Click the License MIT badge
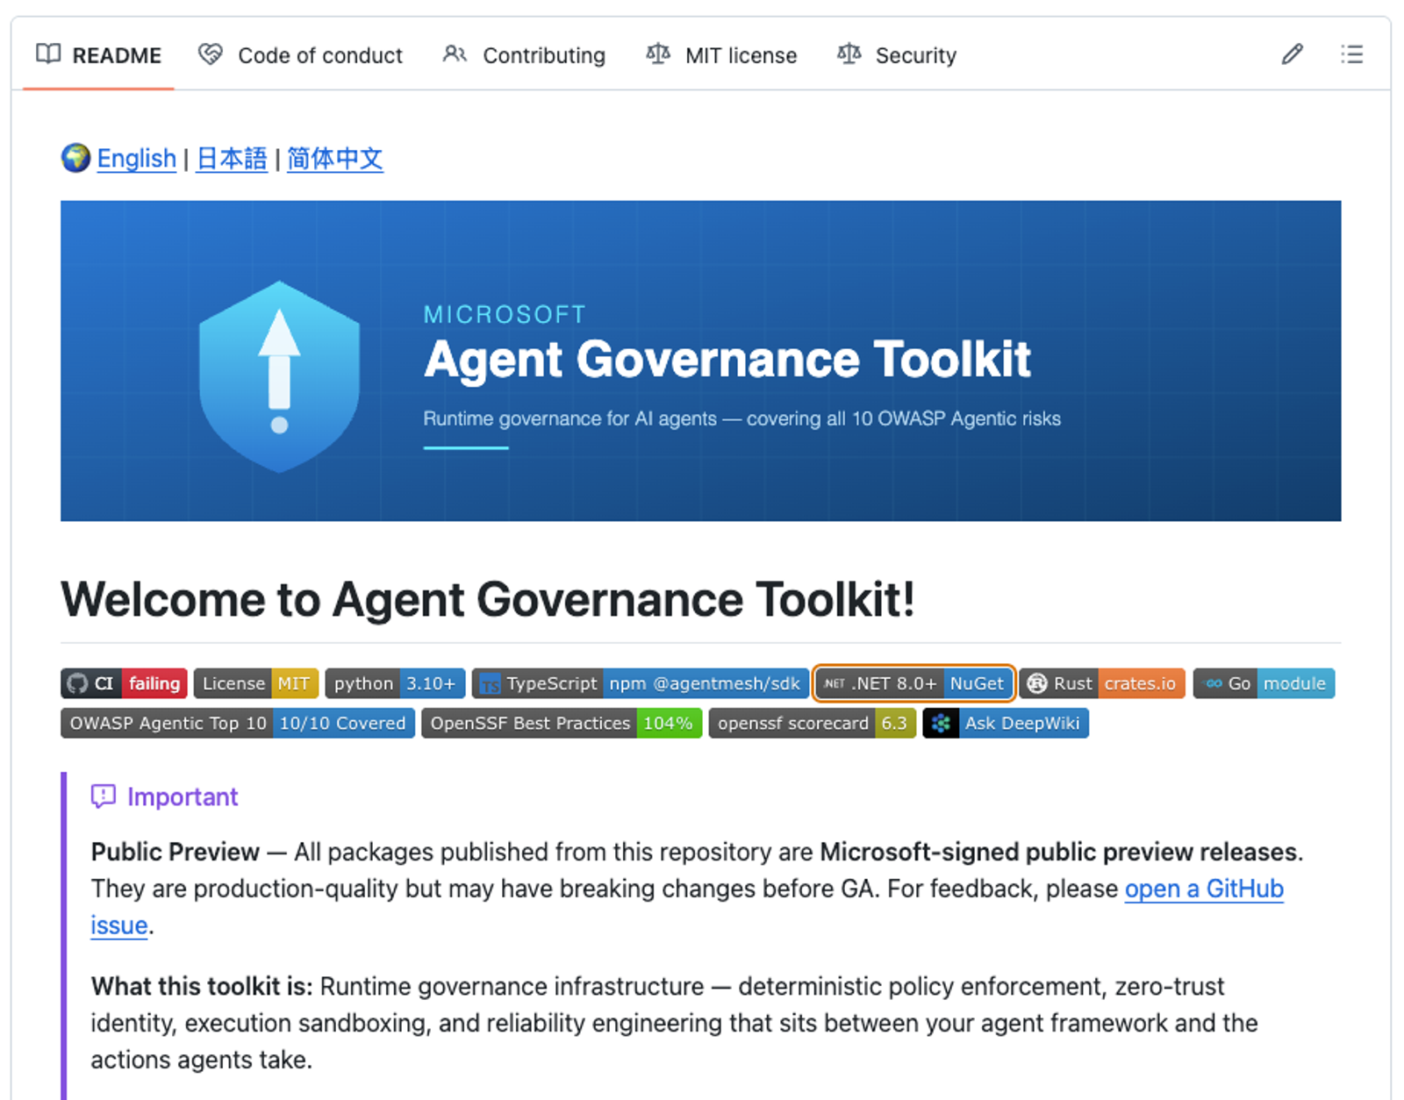1404x1100 pixels. coord(256,683)
